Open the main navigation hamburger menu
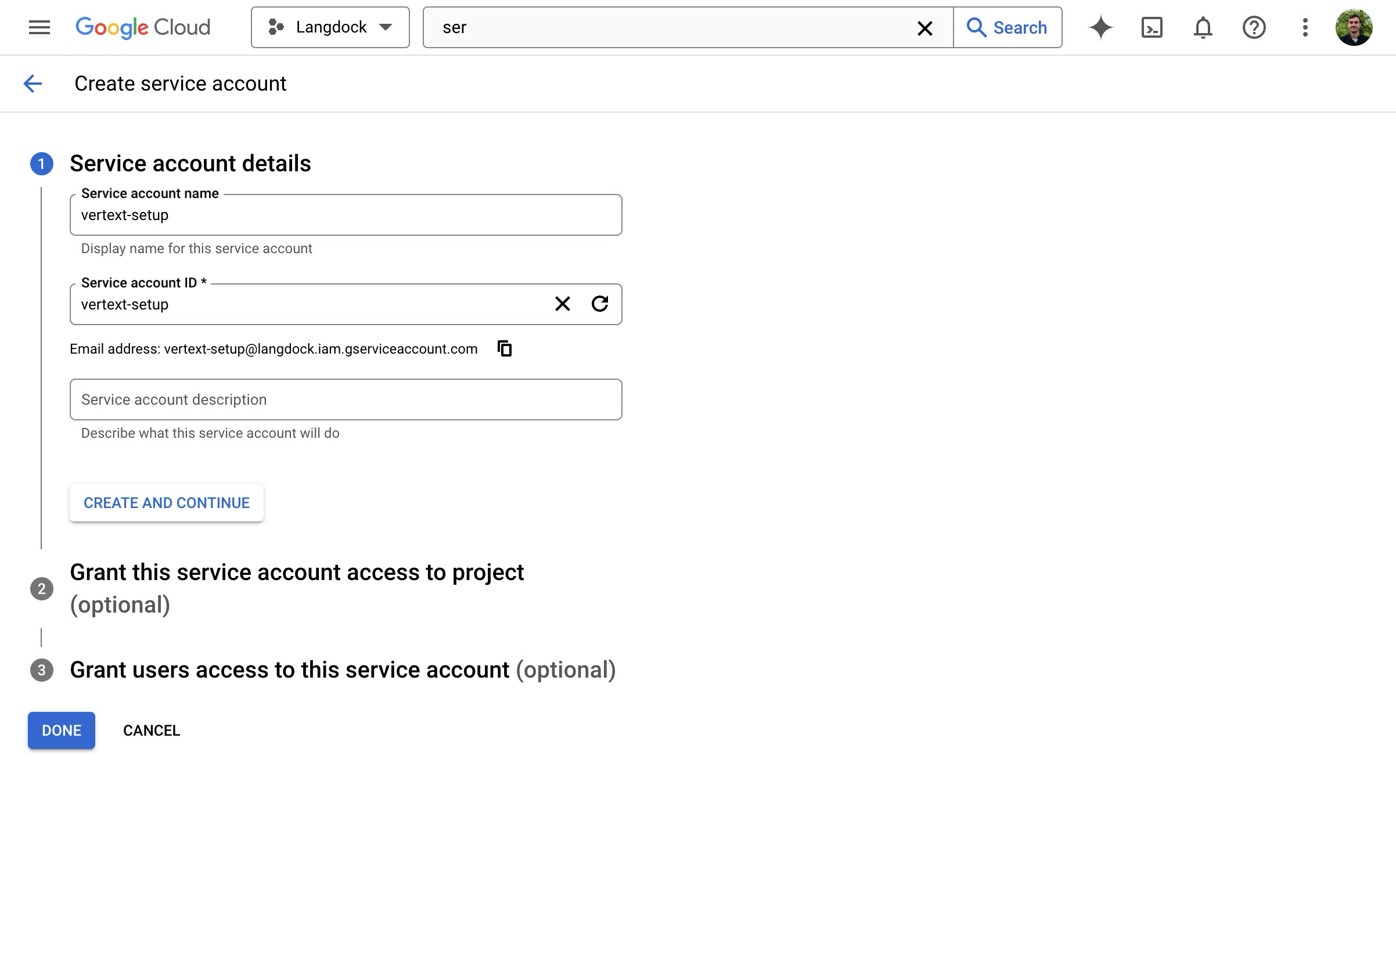Image resolution: width=1396 pixels, height=972 pixels. [x=39, y=27]
